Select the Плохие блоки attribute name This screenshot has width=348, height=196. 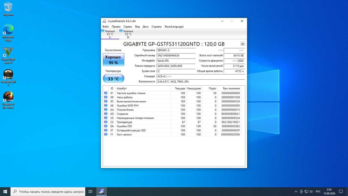125,110
